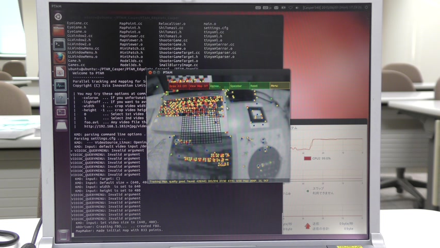Click the PTAM title in top panel
Viewport: 440px width, 248px height.
[56, 6]
